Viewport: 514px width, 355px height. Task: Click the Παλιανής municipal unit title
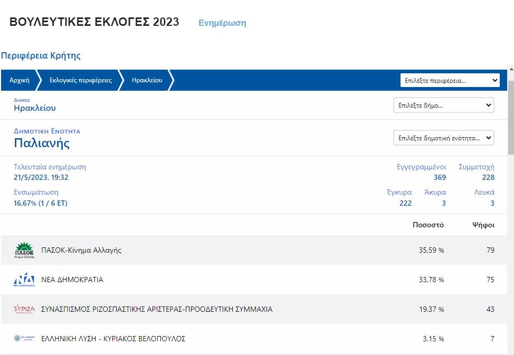coord(42,143)
